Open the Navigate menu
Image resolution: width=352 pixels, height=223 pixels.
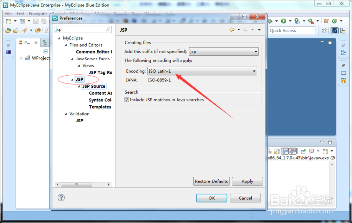[38, 14]
